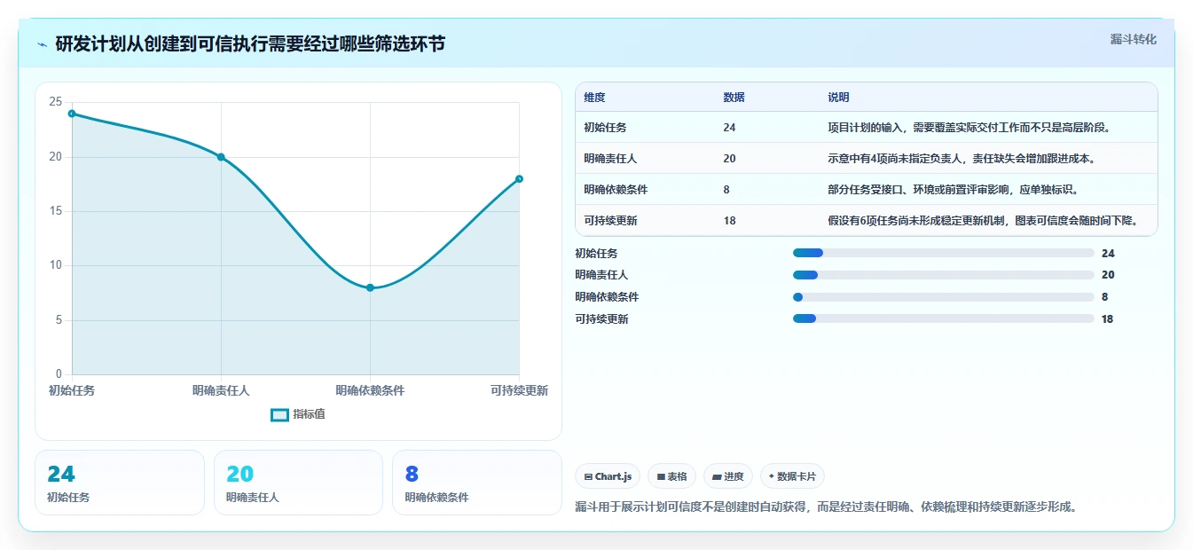Open the 8 明确依赖条件 data card
This screenshot has width=1193, height=550.
[477, 483]
